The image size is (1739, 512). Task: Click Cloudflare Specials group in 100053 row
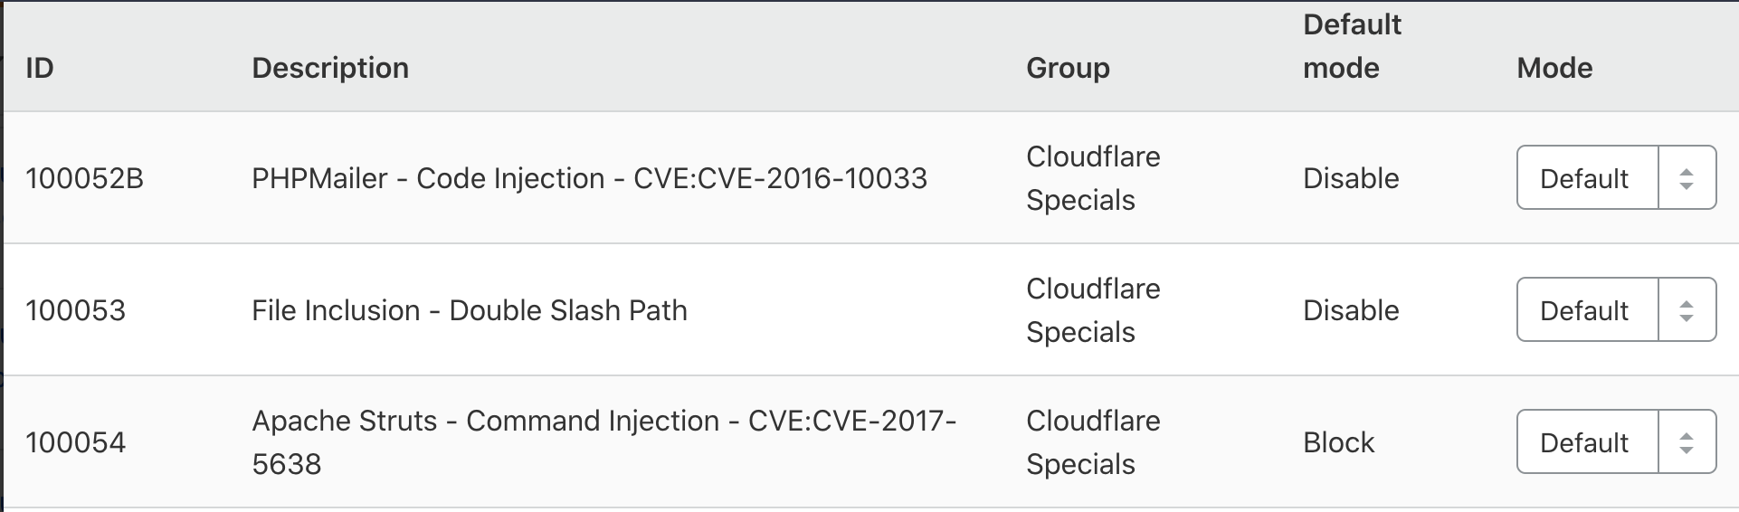point(1093,310)
